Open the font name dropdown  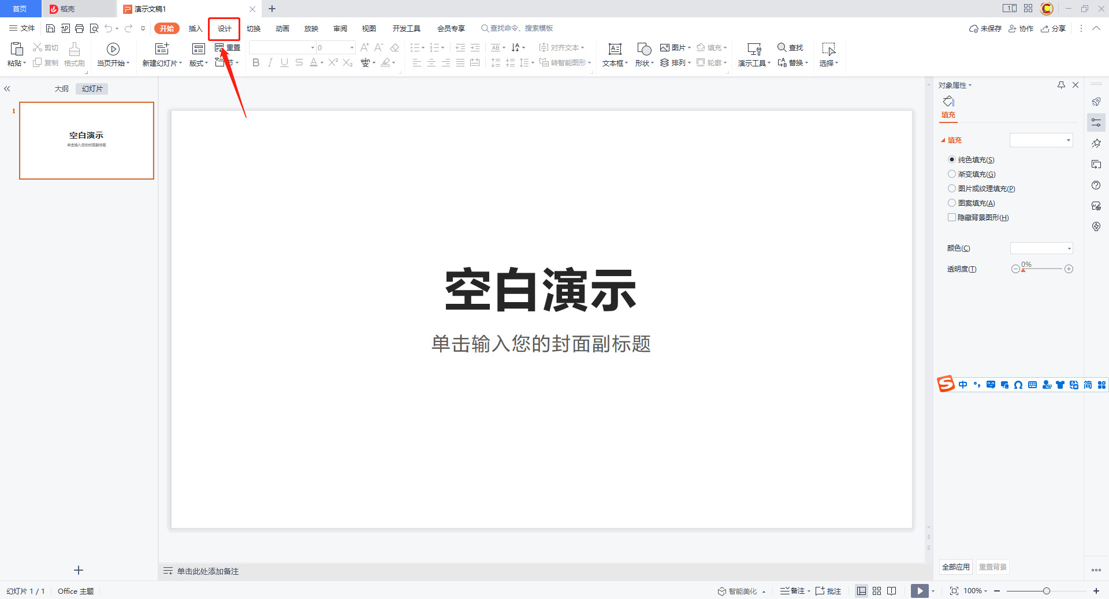click(312, 47)
